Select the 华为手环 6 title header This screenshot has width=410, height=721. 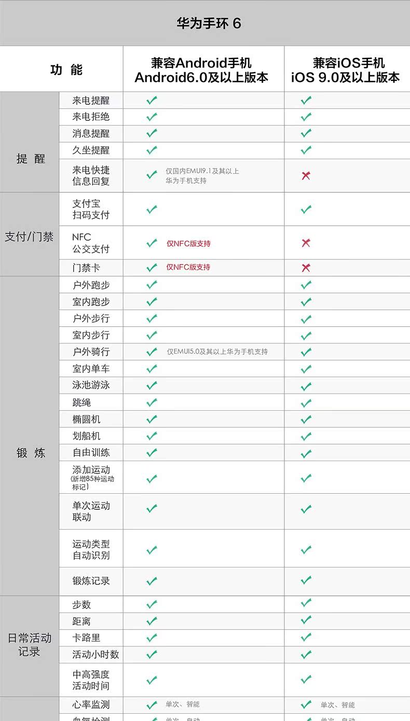point(209,23)
